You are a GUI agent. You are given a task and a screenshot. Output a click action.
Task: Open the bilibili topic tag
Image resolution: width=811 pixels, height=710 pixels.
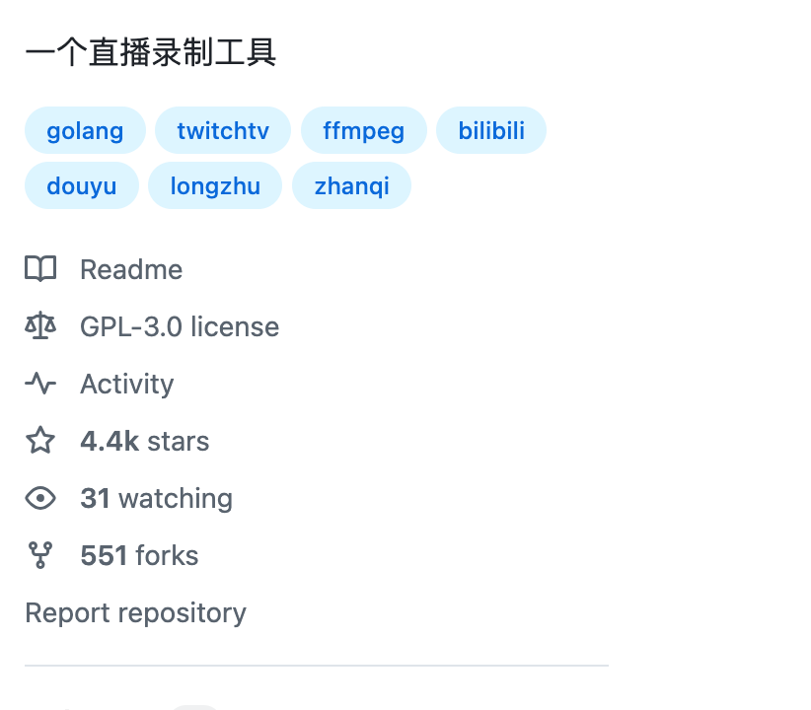[491, 130]
